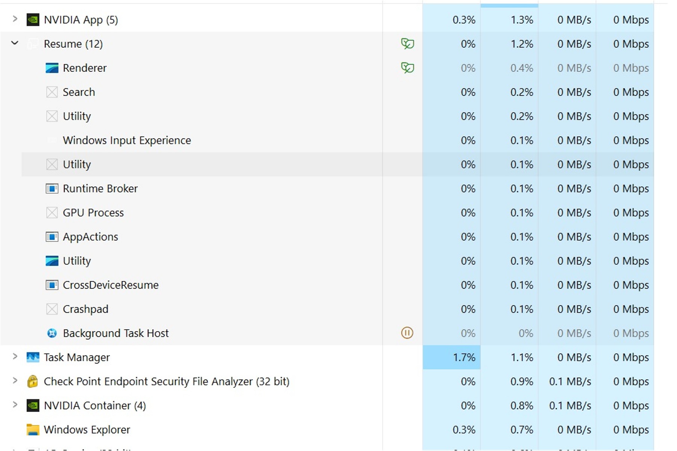677x451 pixels.
Task: Click the Runtime Broker process icon
Action: coord(52,188)
